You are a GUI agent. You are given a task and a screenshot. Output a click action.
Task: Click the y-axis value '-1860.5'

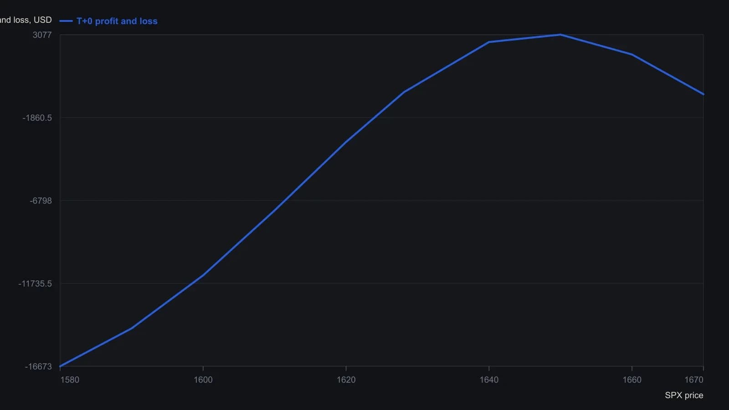[37, 118]
